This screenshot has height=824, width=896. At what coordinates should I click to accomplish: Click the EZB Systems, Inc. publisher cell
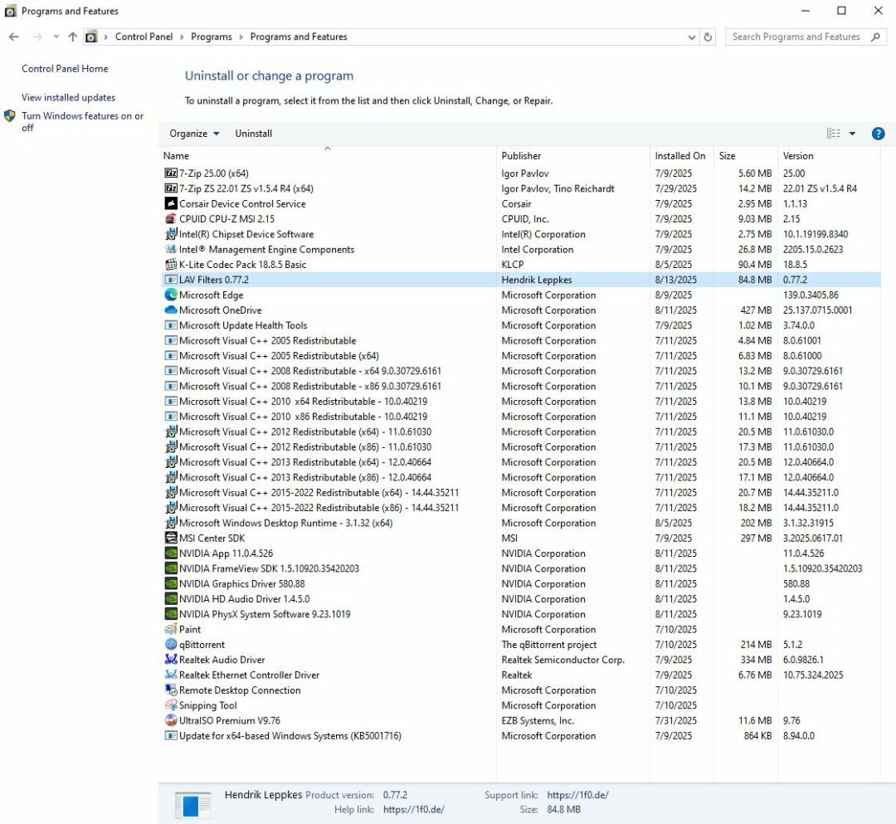click(x=538, y=720)
